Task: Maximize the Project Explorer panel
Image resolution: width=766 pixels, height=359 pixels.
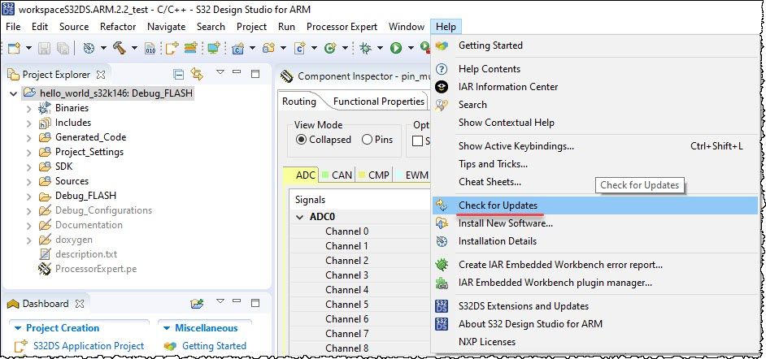Action: (255, 74)
